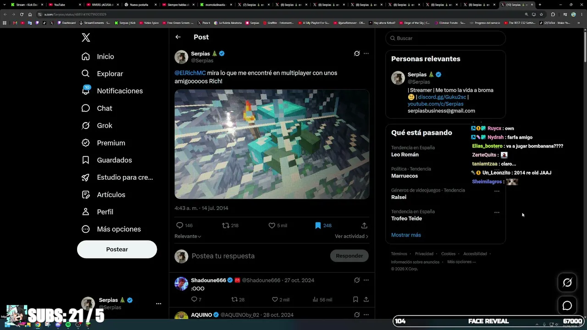Open Grok icon on Shadoune666's comment

[357, 280]
